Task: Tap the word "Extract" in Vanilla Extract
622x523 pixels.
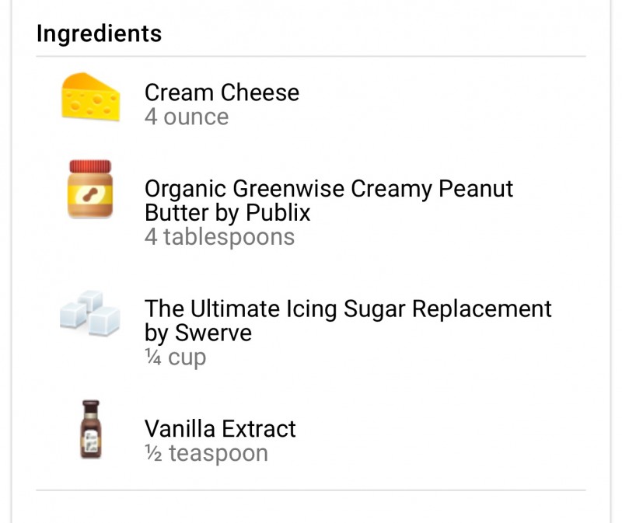Action: (259, 429)
